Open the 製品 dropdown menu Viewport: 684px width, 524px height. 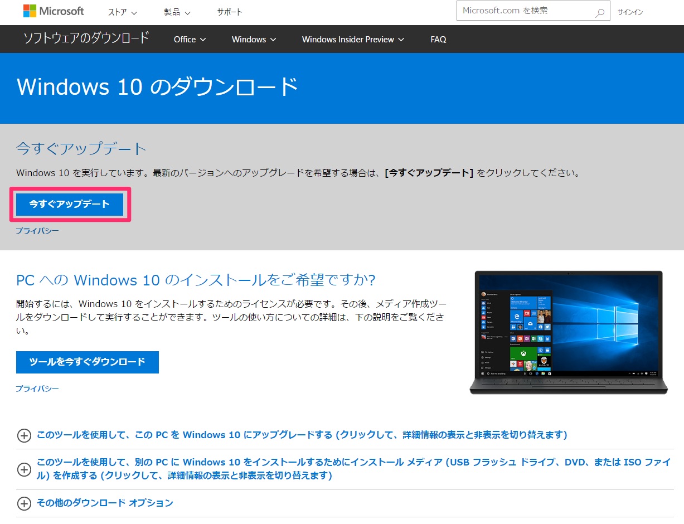[177, 12]
